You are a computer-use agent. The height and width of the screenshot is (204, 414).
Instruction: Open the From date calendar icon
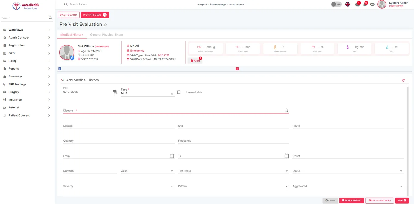click(x=172, y=156)
